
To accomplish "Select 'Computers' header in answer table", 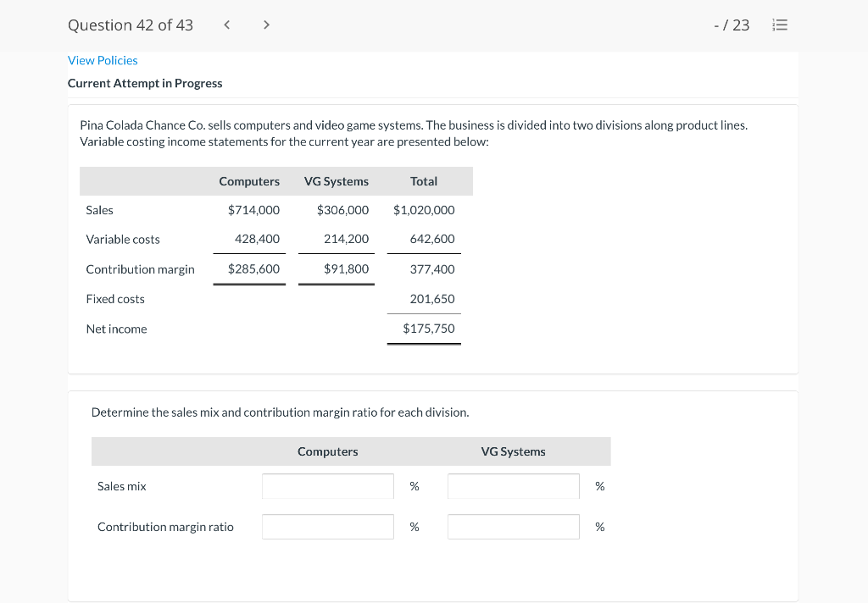I will (x=328, y=451).
